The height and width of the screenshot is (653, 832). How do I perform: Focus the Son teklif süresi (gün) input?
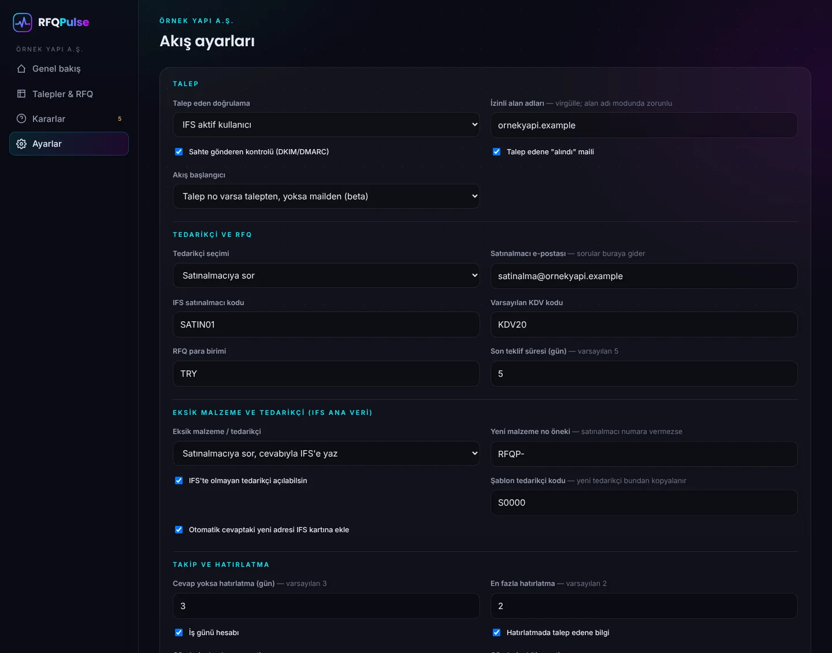[644, 374]
